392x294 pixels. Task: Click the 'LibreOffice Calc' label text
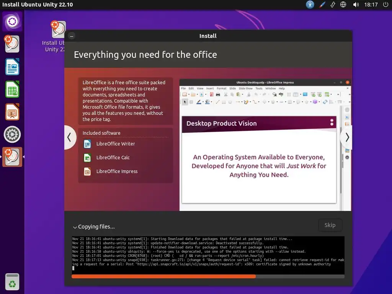click(x=113, y=157)
